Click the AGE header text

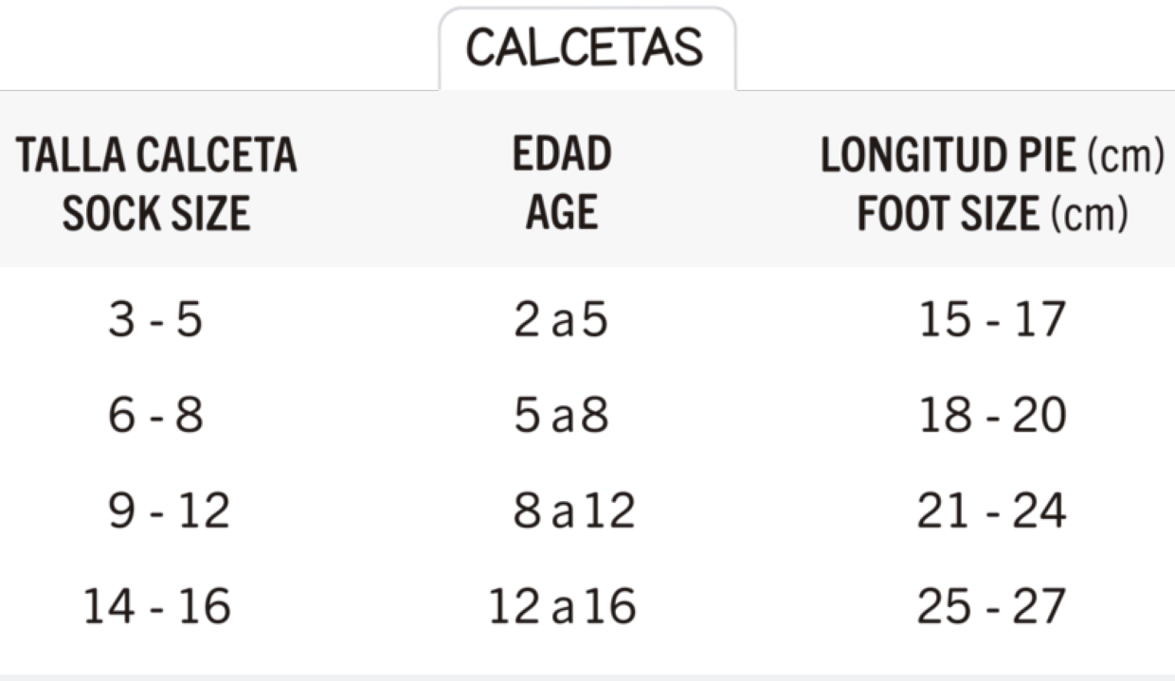pos(562,214)
